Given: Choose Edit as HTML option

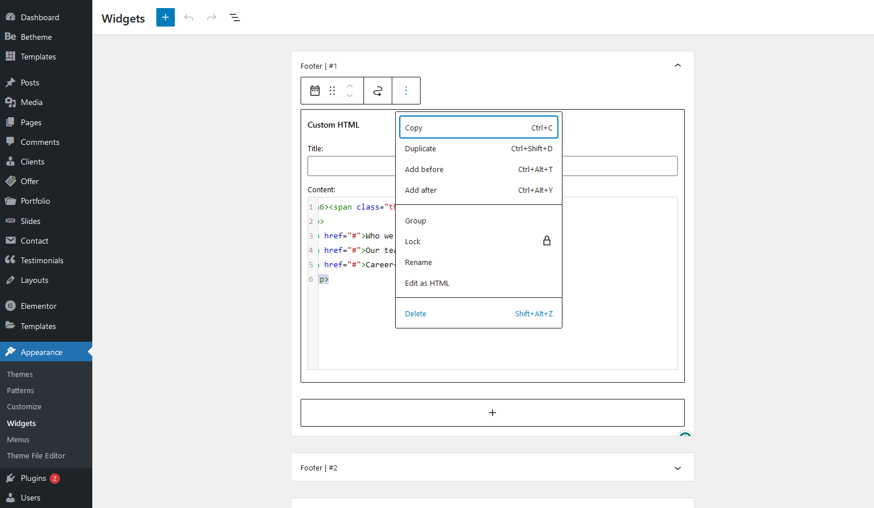Looking at the screenshot, I should pos(479,283).
